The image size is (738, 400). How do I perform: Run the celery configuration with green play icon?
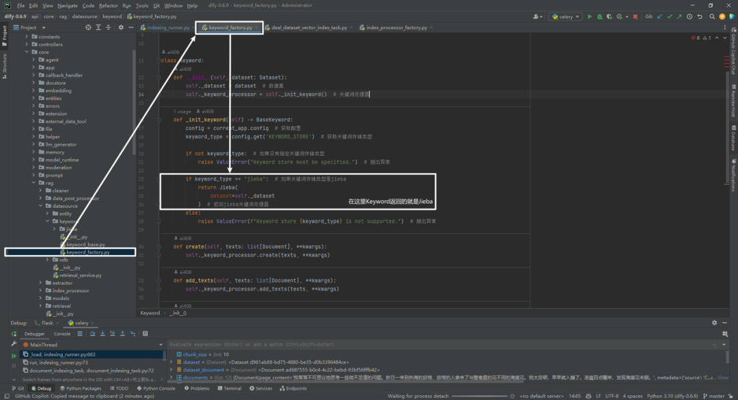tap(589, 16)
